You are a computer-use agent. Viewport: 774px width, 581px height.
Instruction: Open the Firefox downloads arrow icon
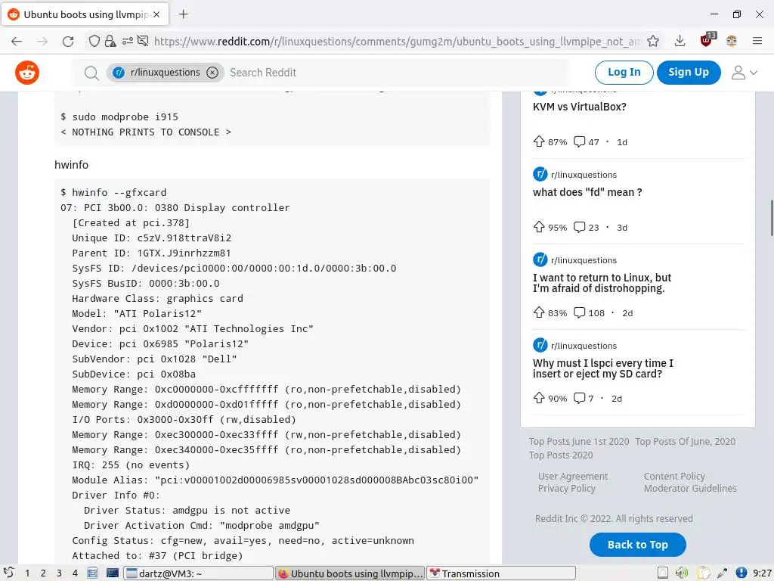(x=680, y=41)
